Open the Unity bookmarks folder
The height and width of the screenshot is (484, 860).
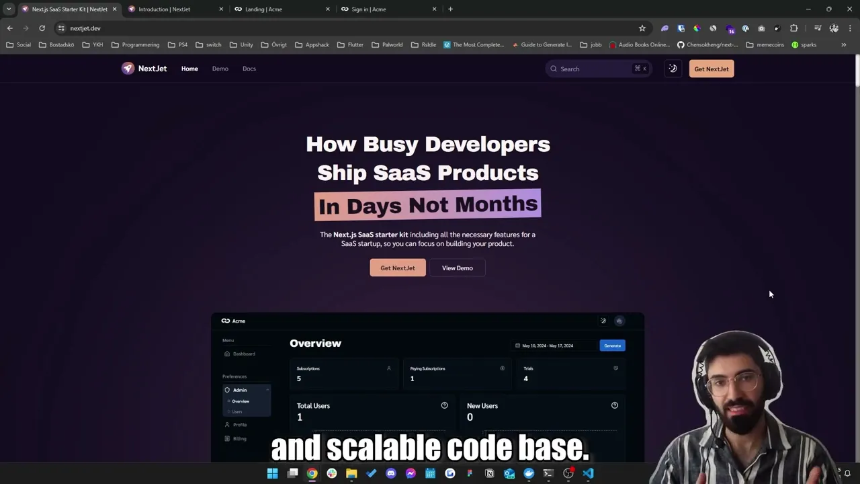(x=241, y=45)
